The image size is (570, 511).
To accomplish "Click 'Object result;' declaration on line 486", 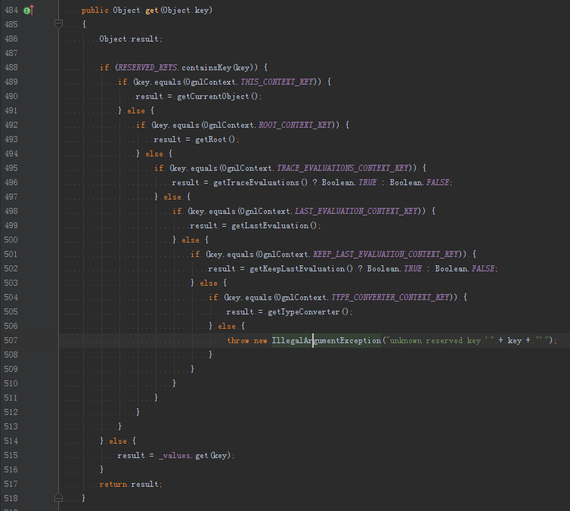I will click(x=131, y=39).
